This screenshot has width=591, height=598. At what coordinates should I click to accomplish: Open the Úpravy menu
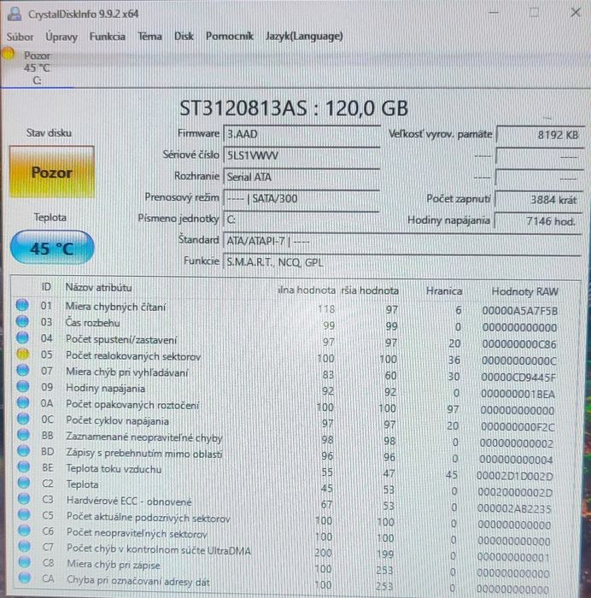click(61, 37)
